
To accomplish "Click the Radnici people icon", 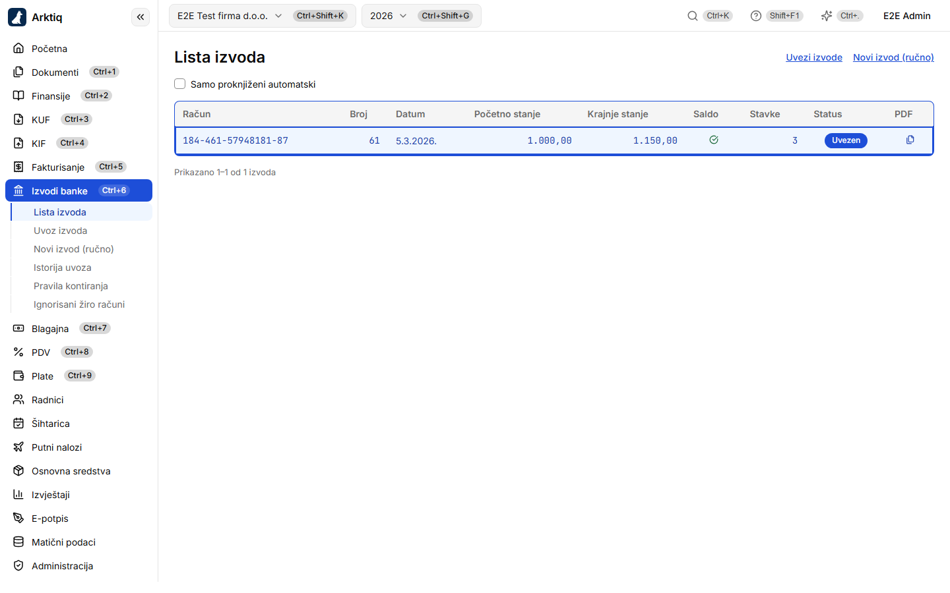I will 18,399.
